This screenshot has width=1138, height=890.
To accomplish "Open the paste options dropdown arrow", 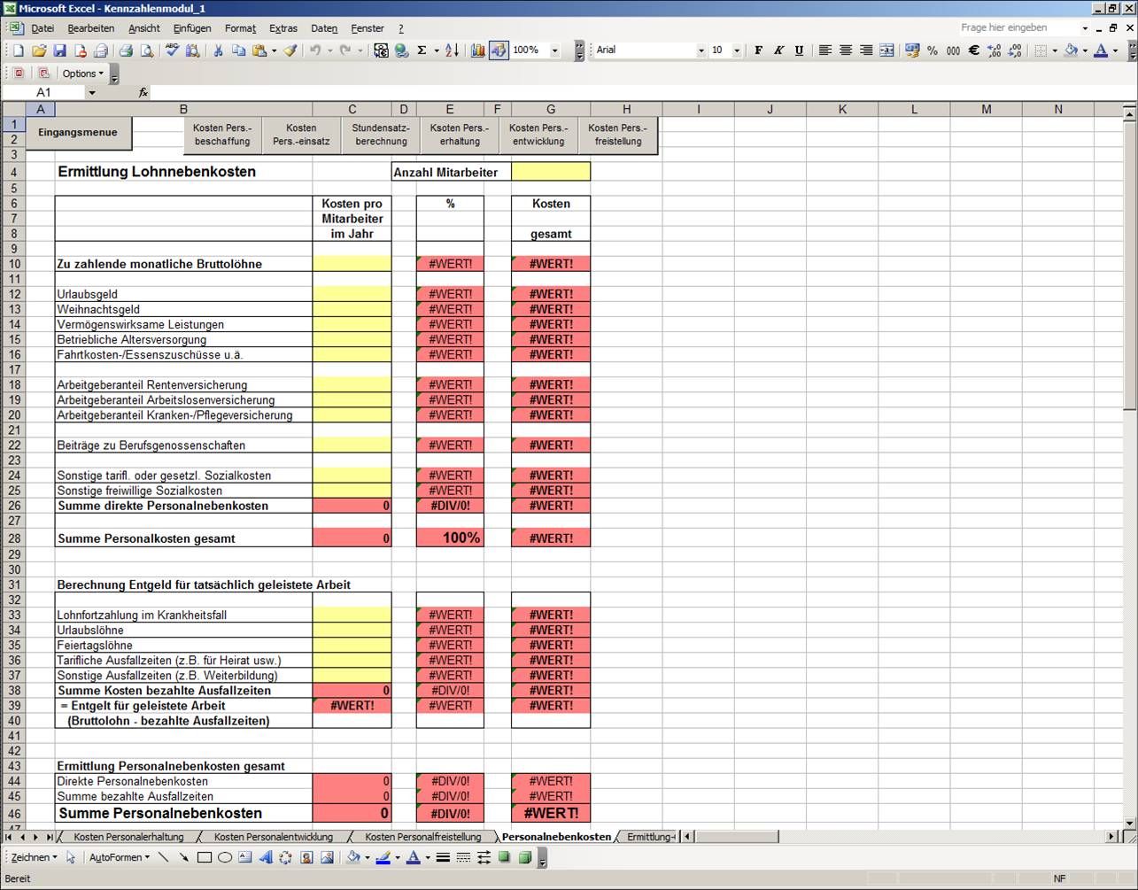I will tap(274, 50).
